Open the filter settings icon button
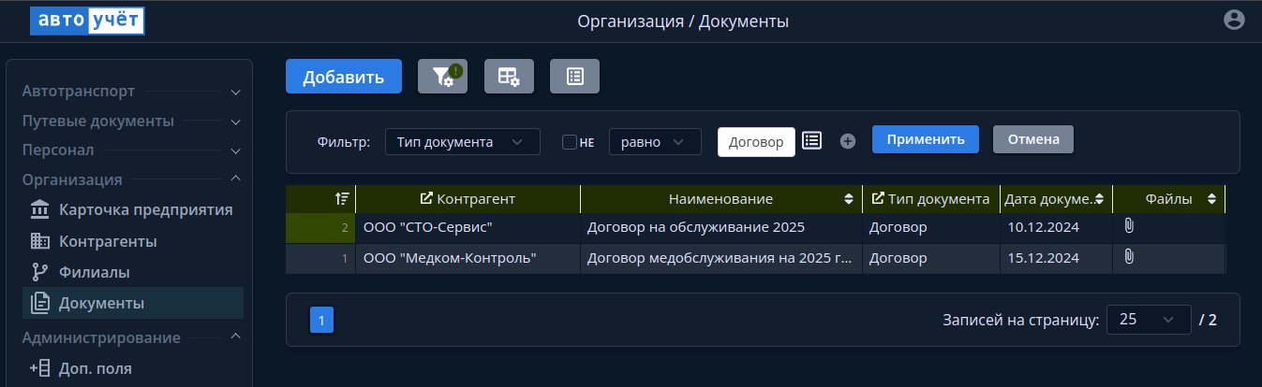The width and height of the screenshot is (1262, 387). pos(442,77)
